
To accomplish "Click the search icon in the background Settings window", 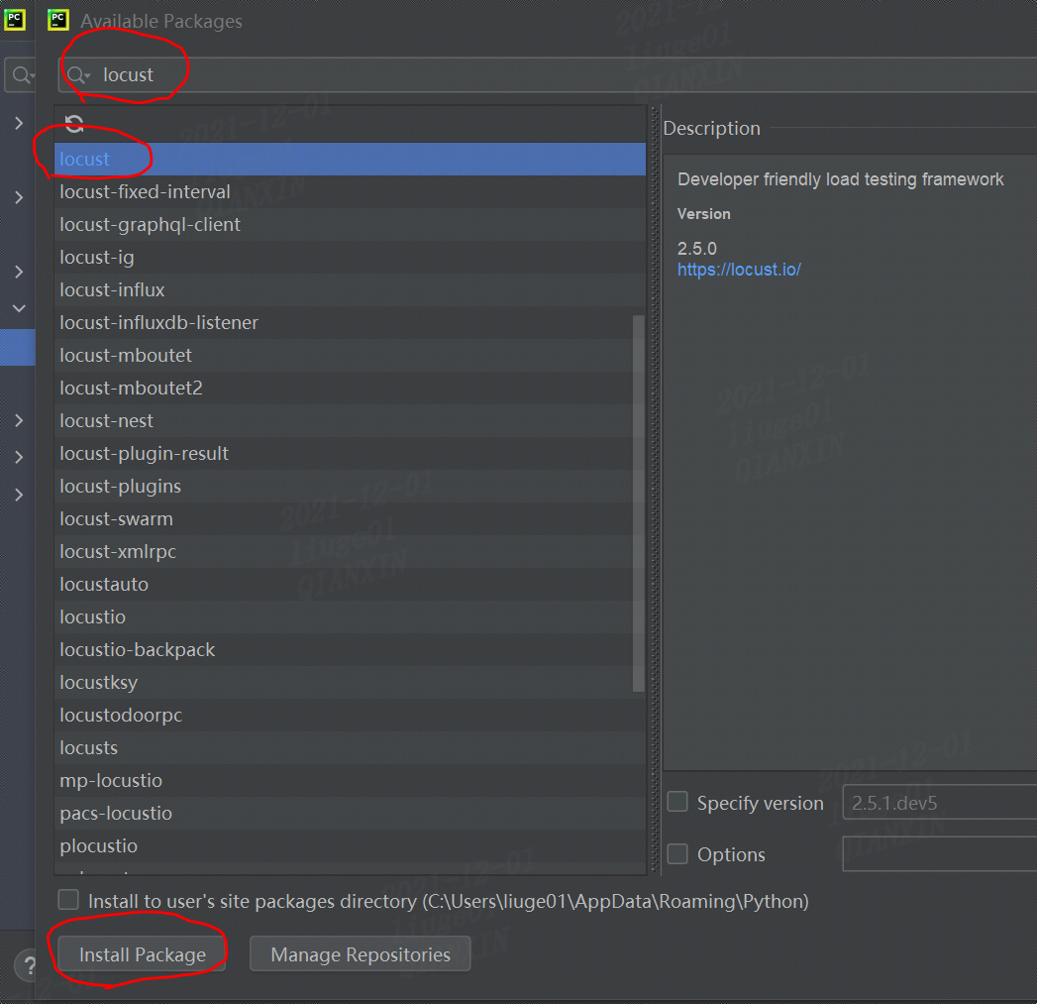I will (x=23, y=74).
